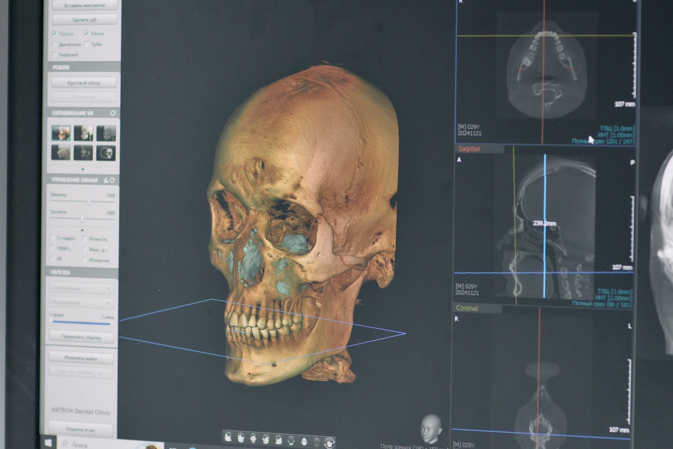Viewport: 673px width, 449px height.
Task: Toggle the Канал checkbox
Action: 86,33
